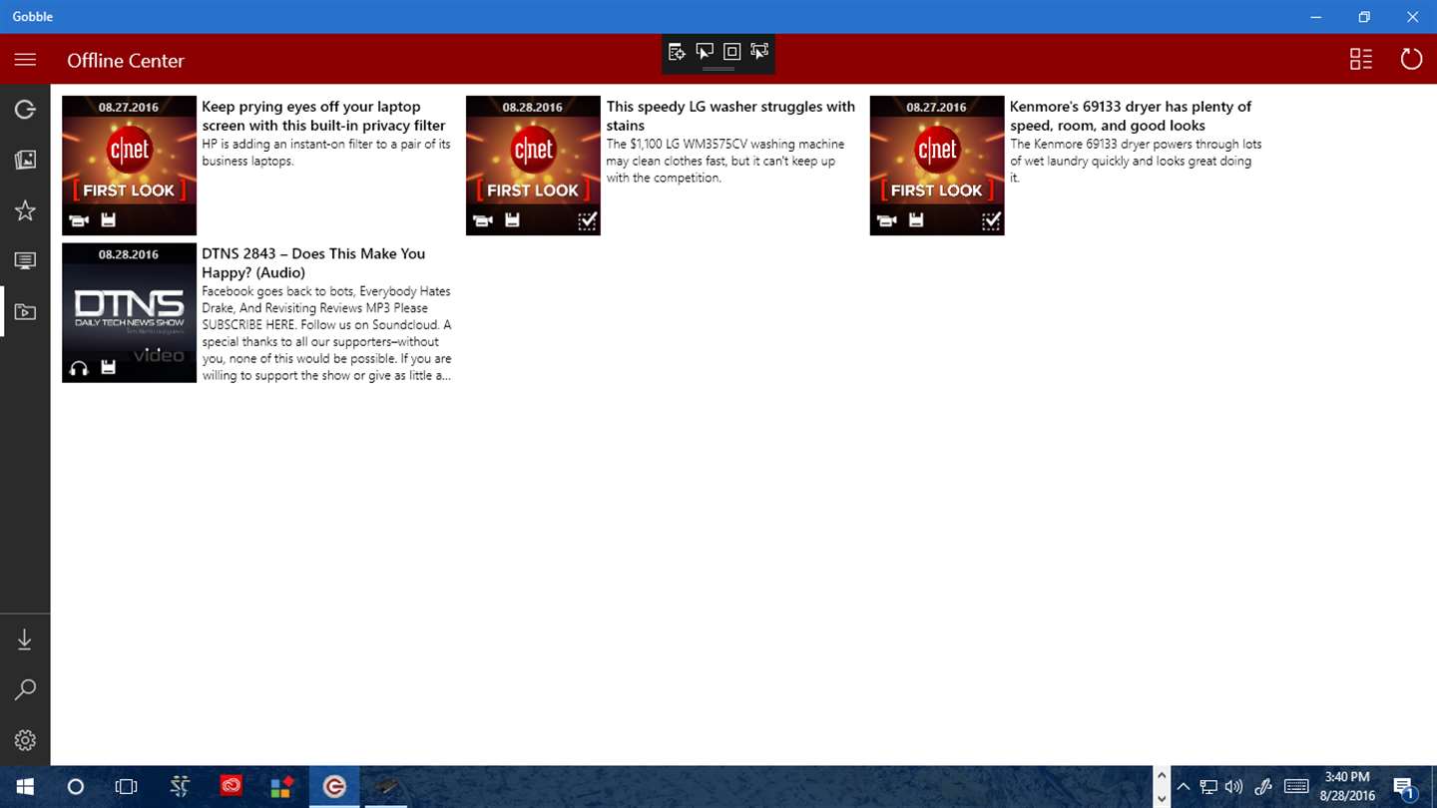This screenshot has width=1437, height=808.
Task: Open the Action Center notifications icon
Action: [1403, 788]
